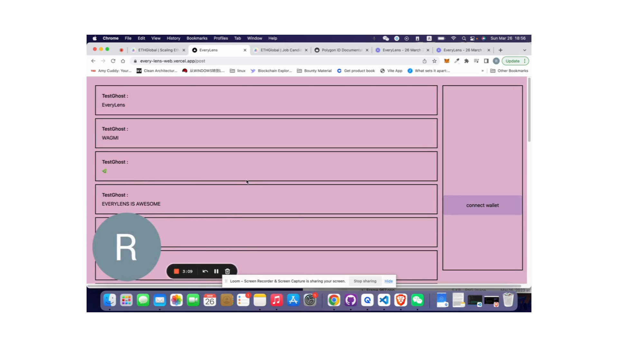Click the WAGMI post text
Screen dimensions: 618x347
(x=110, y=138)
